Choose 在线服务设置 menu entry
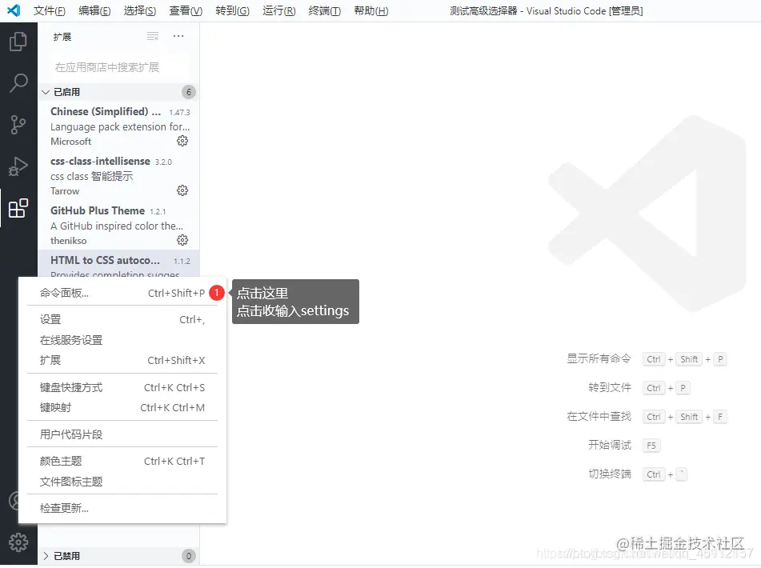This screenshot has height=568, width=761. coord(122,340)
